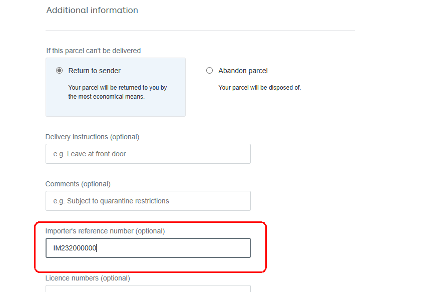Click the Delivery instructions input field

click(x=148, y=154)
